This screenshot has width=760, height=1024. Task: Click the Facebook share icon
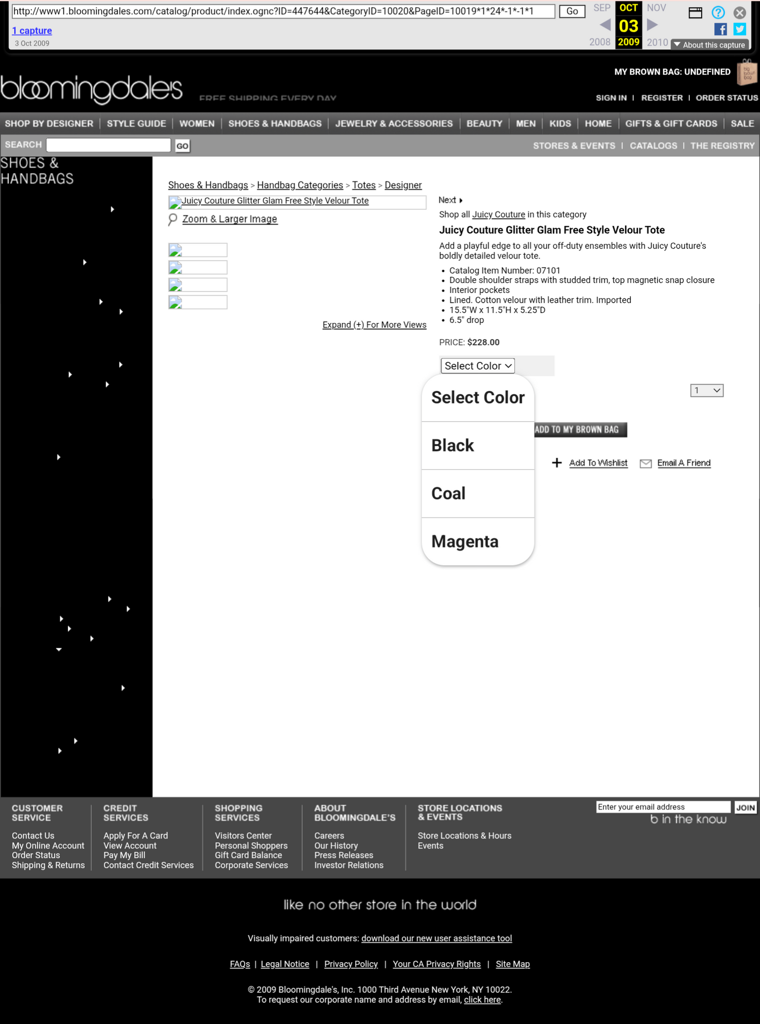(x=720, y=29)
